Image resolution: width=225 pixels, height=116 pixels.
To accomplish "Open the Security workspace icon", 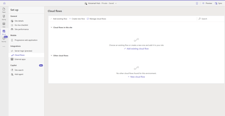I will click(4, 39).
